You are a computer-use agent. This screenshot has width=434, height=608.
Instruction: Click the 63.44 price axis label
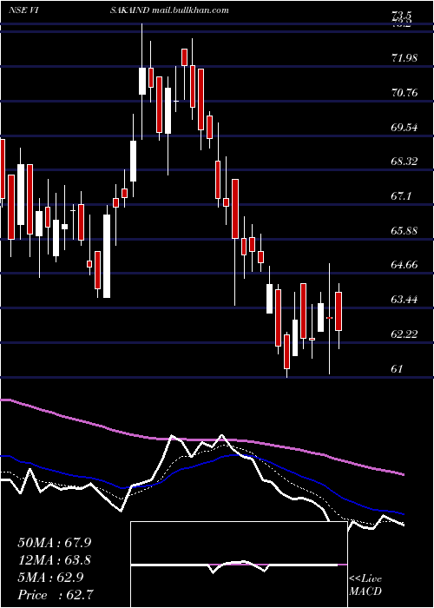405,300
